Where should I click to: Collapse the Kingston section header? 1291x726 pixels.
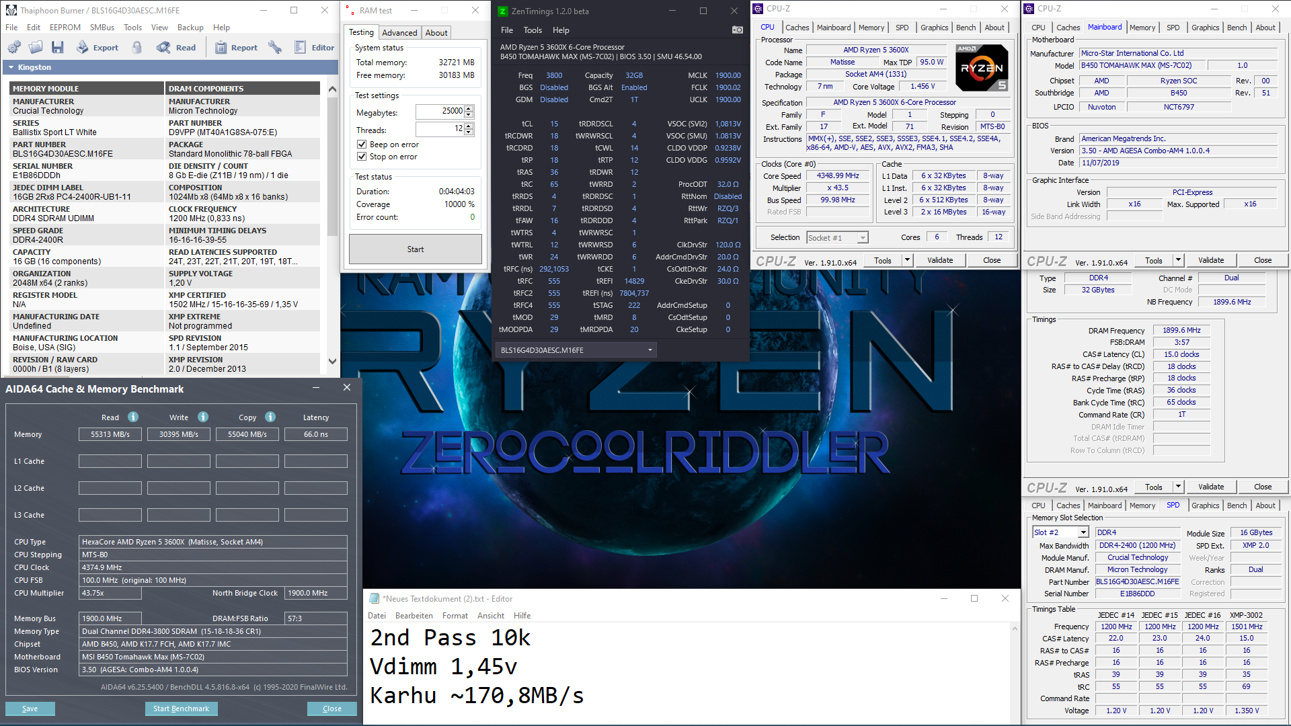click(x=11, y=67)
